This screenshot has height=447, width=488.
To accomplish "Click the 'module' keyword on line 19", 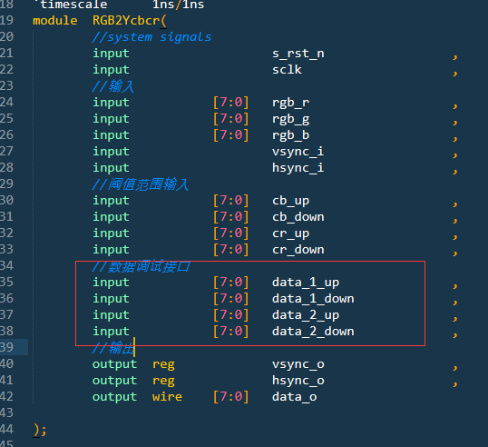I will pos(55,21).
